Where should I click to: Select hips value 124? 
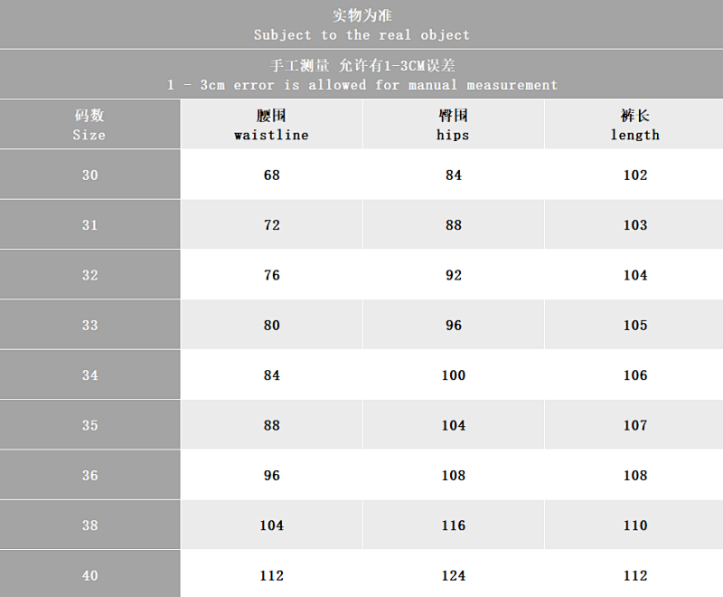(454, 575)
